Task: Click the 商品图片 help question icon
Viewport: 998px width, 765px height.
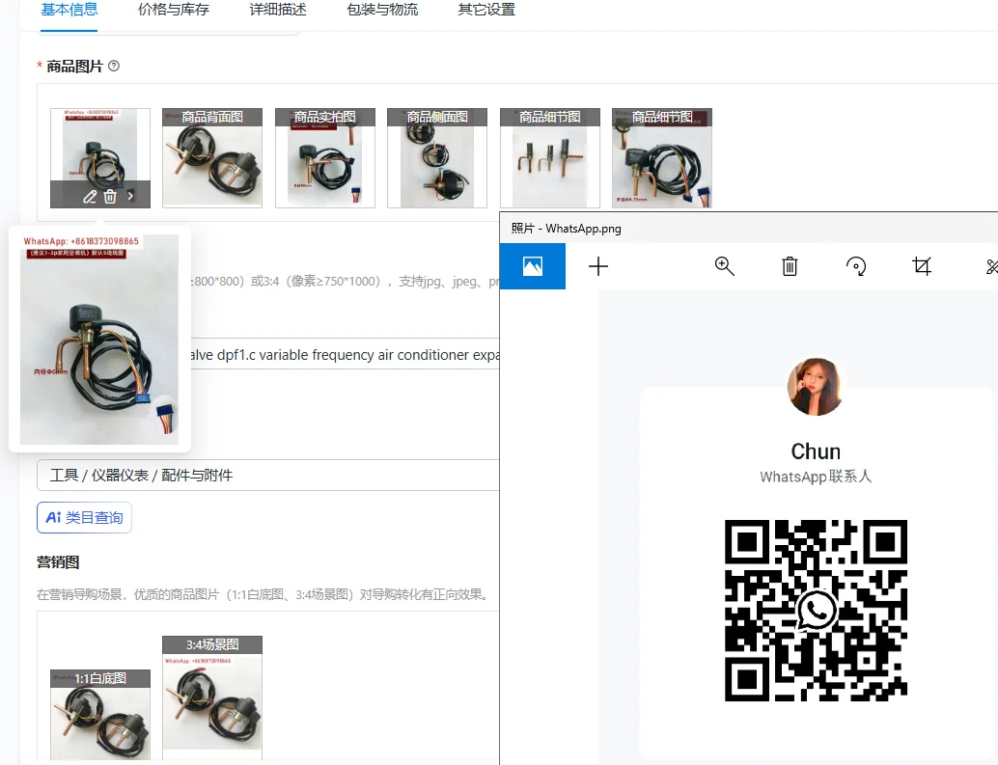Action: pos(114,66)
